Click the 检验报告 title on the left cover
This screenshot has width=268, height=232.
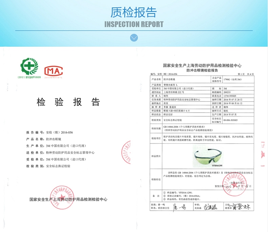point(68,102)
